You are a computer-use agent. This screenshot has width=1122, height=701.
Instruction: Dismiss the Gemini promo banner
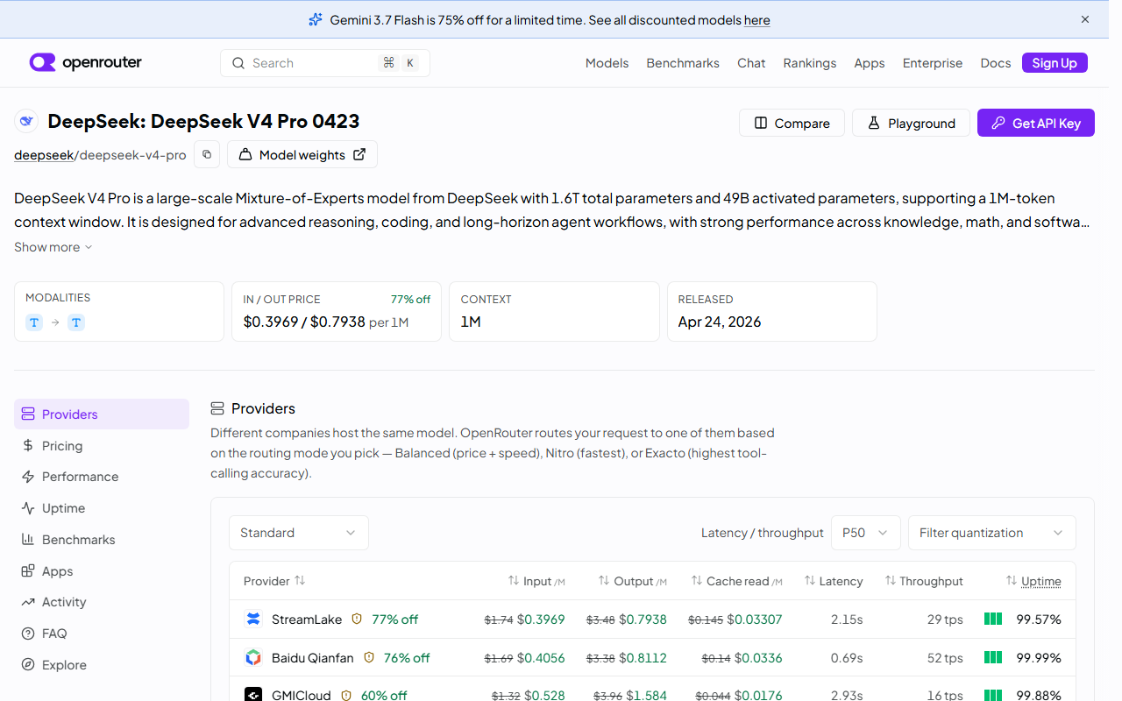pyautogui.click(x=1085, y=19)
